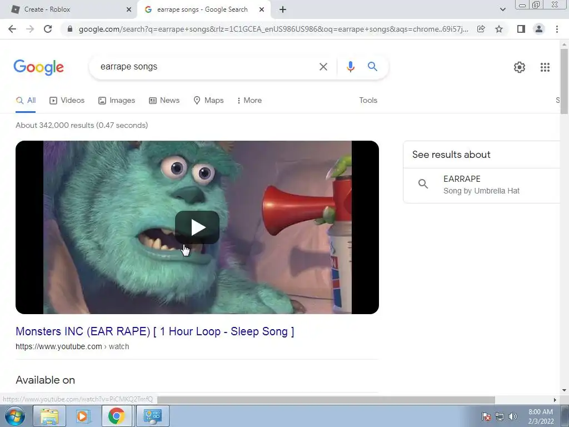Open the search Tools options
The image size is (569, 427).
pos(368,101)
